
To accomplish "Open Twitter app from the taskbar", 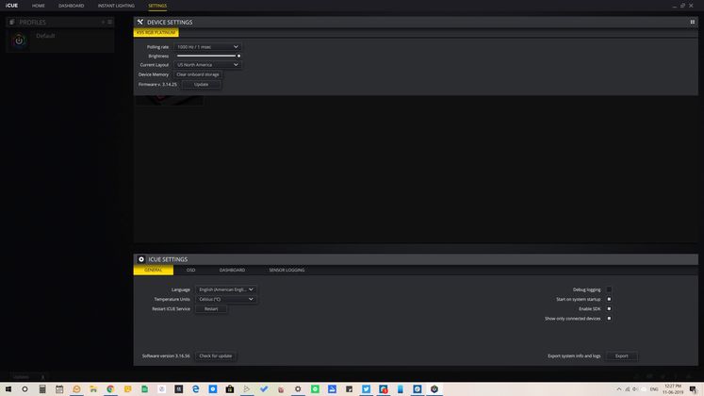I will (367, 389).
